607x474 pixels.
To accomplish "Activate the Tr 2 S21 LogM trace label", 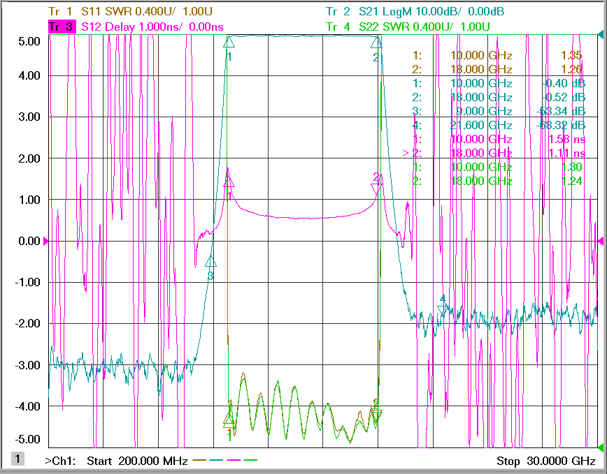I will 415,11.
